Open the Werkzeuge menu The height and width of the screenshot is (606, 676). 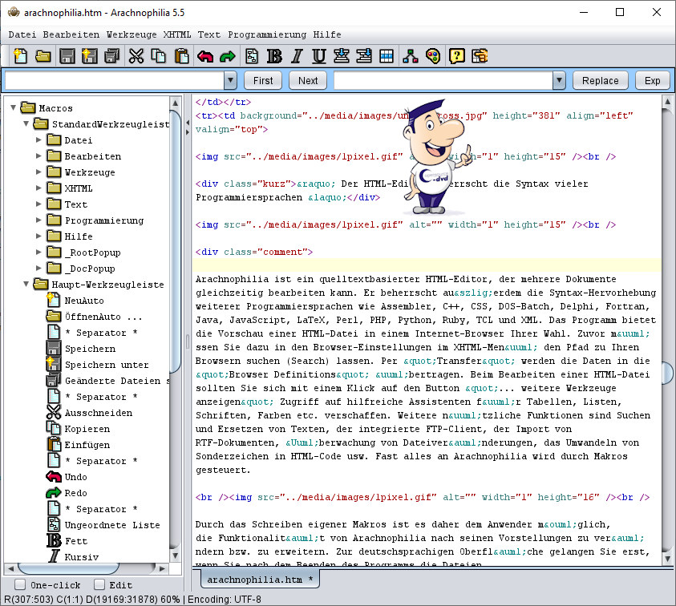point(132,34)
